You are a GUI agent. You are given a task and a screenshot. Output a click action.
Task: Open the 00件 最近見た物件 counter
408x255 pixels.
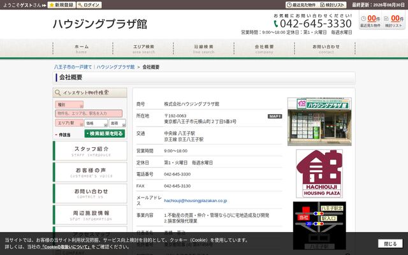point(370,21)
